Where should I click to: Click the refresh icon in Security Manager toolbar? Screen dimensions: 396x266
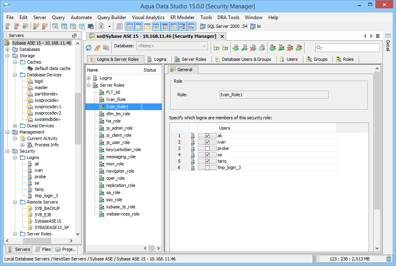89,48
